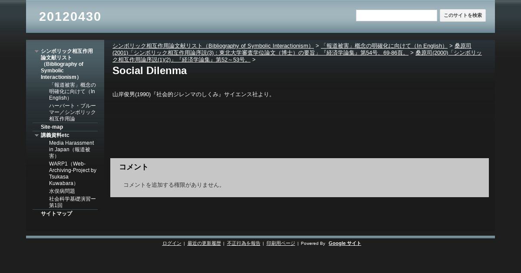The width and height of the screenshot is (521, 273).
Task: Open sidebar page 「報道被害」概念の明確化に向けて
Action: pyautogui.click(x=73, y=91)
